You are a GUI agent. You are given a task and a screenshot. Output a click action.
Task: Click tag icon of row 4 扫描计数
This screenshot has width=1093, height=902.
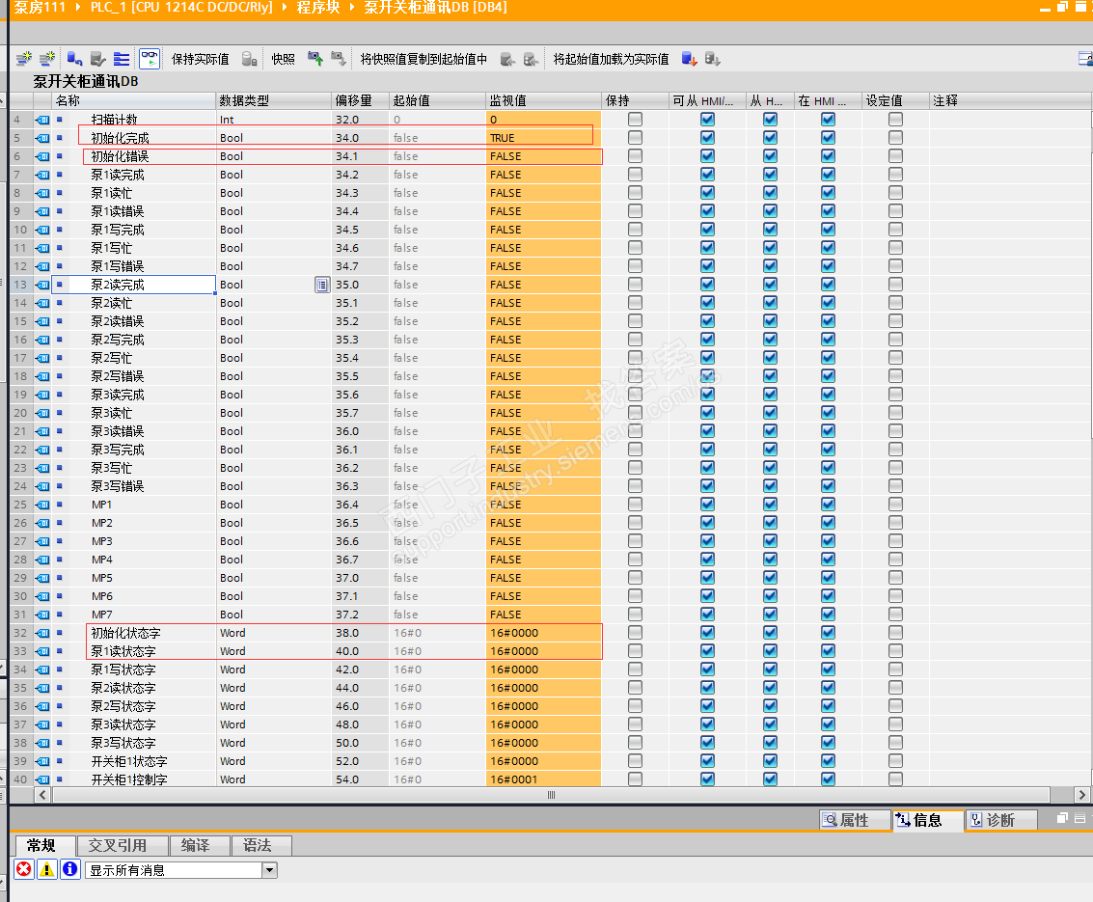click(42, 120)
